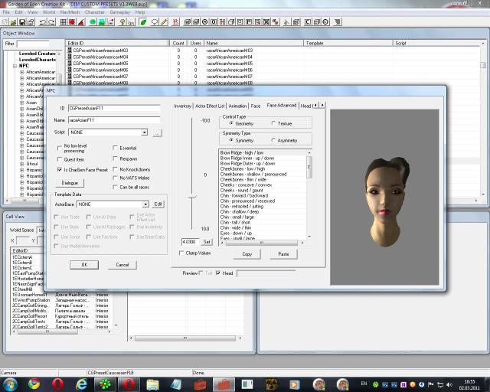The image size is (490, 392).
Task: Click the Windows Start orb
Action: point(10,384)
